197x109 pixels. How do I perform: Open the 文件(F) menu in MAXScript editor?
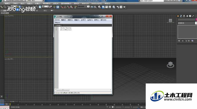point(57,20)
